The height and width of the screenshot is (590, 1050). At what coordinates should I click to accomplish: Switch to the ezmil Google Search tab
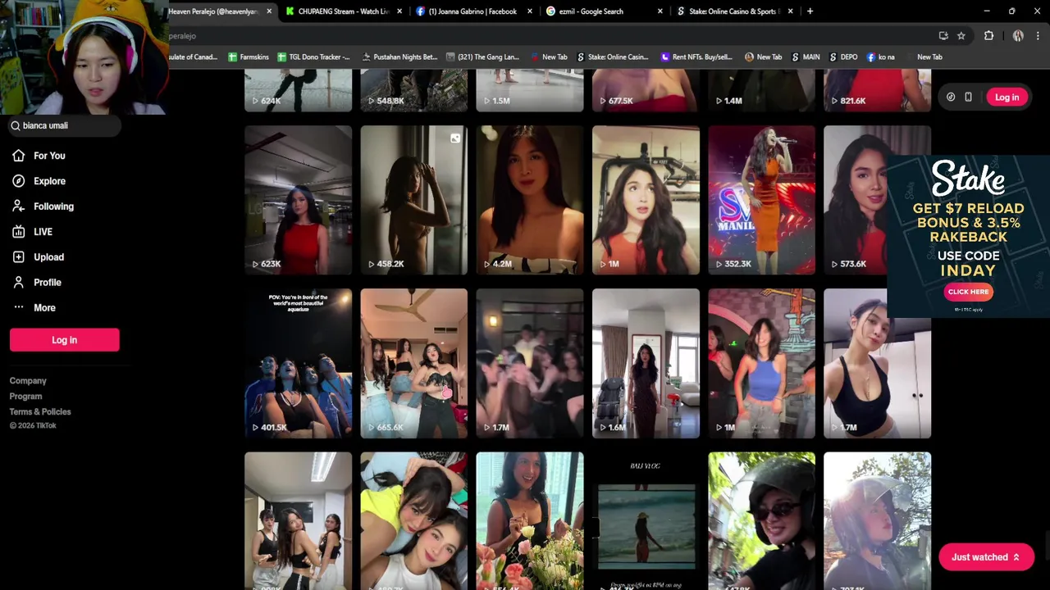[x=605, y=11]
